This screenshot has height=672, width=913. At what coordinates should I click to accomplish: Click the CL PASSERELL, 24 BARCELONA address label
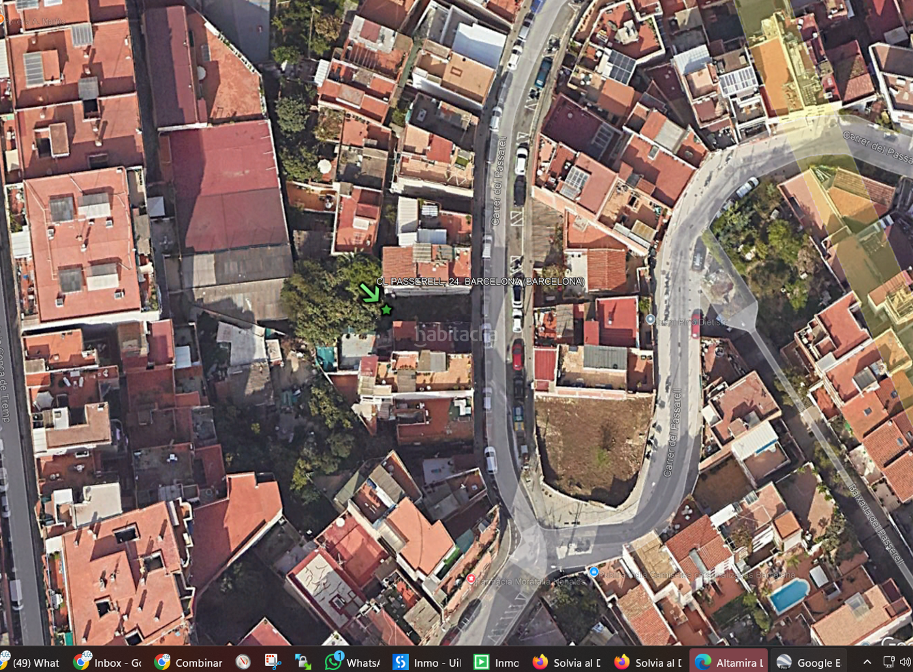(480, 282)
